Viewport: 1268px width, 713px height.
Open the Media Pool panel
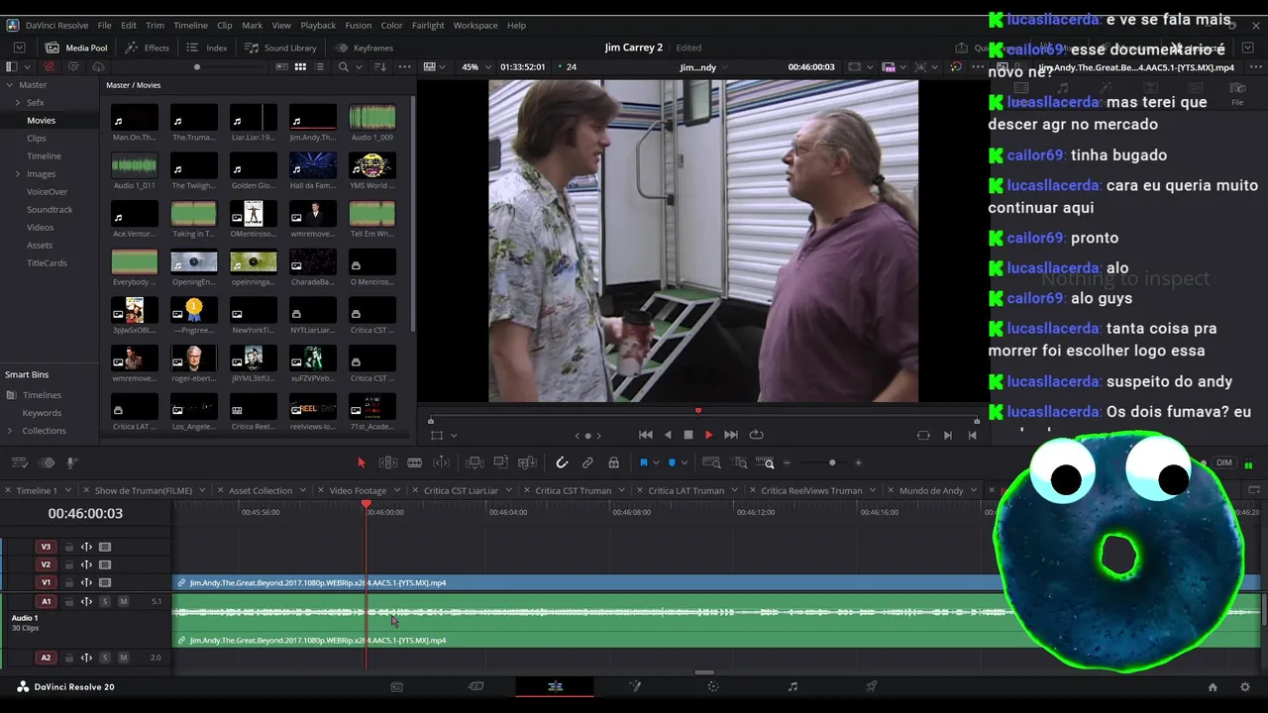(x=76, y=48)
